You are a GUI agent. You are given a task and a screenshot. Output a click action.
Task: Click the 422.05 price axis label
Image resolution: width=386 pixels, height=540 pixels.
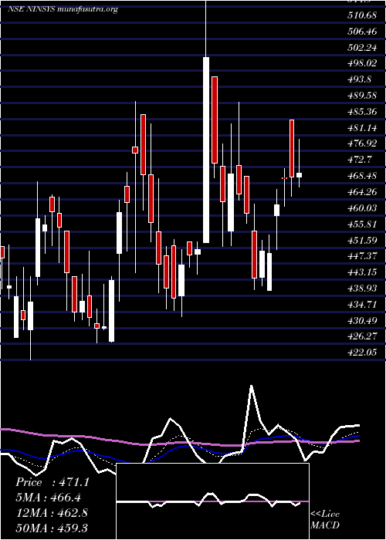coord(361,353)
